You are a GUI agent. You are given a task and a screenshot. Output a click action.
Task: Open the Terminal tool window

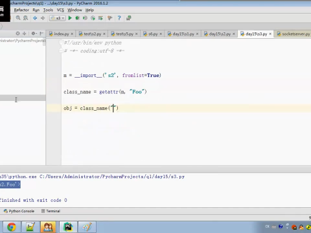pyautogui.click(x=51, y=211)
